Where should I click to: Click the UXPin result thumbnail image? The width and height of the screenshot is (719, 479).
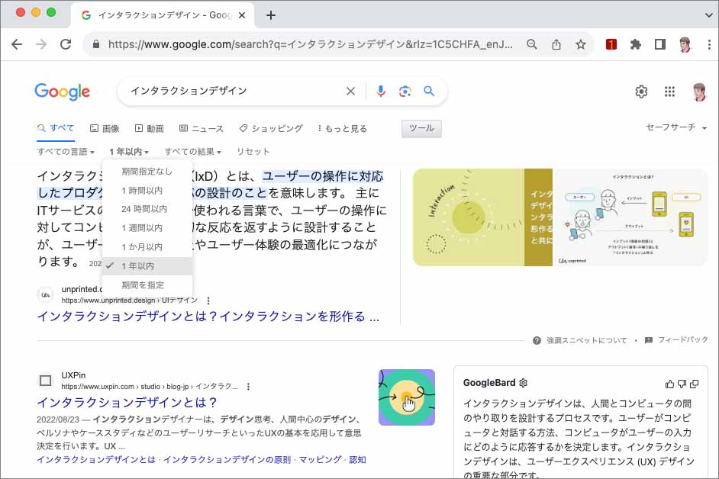(406, 397)
